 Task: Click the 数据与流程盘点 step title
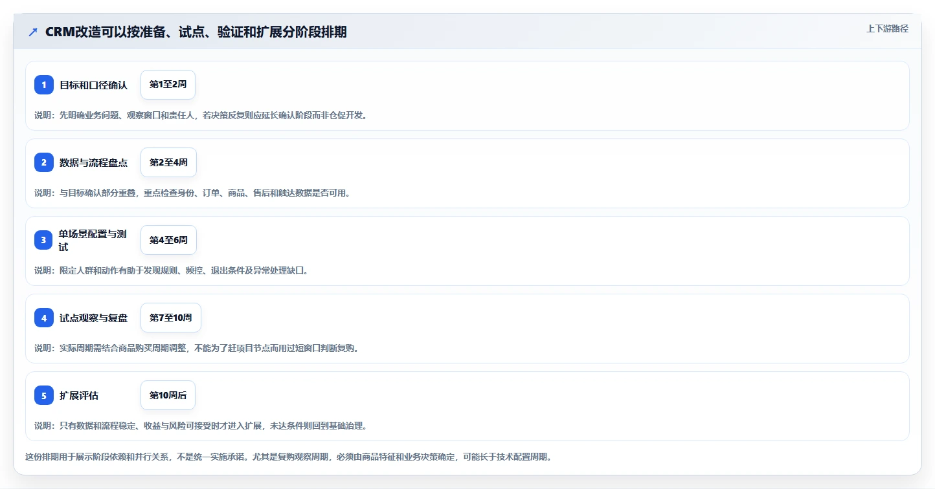pos(93,162)
